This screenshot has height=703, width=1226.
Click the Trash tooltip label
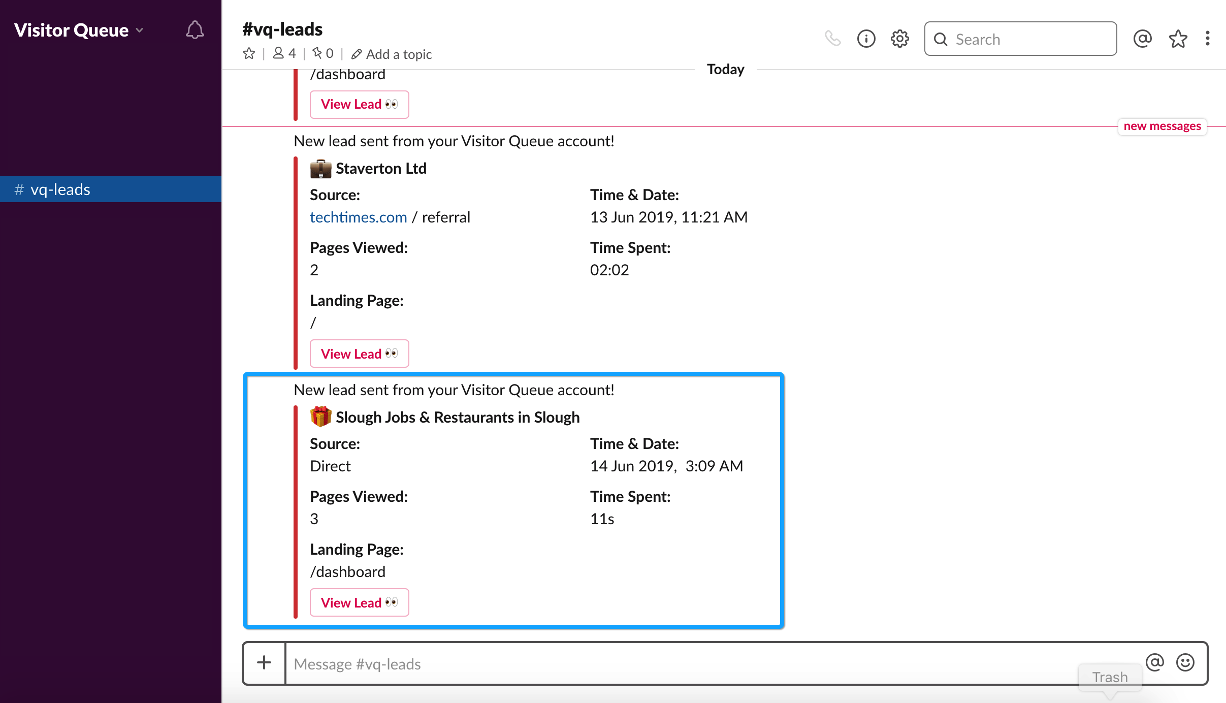[1110, 677]
